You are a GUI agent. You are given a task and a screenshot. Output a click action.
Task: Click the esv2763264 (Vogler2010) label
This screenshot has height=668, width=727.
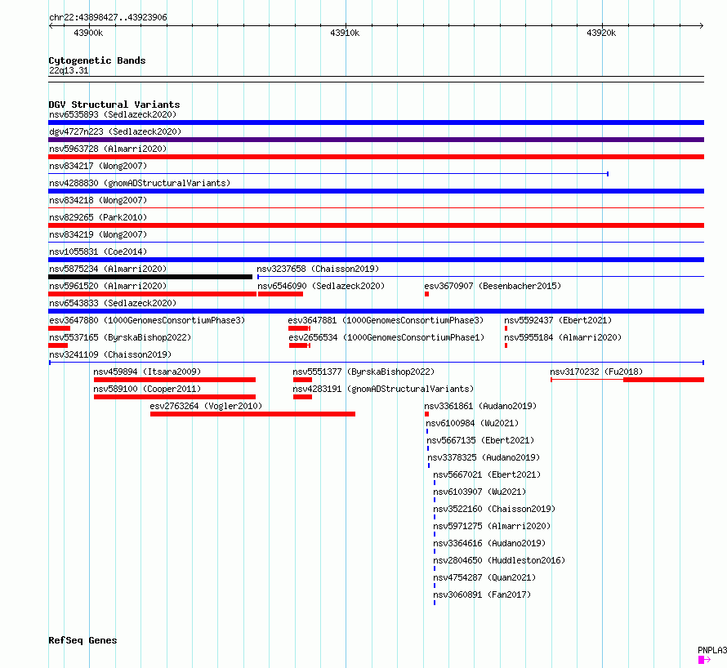click(x=206, y=406)
